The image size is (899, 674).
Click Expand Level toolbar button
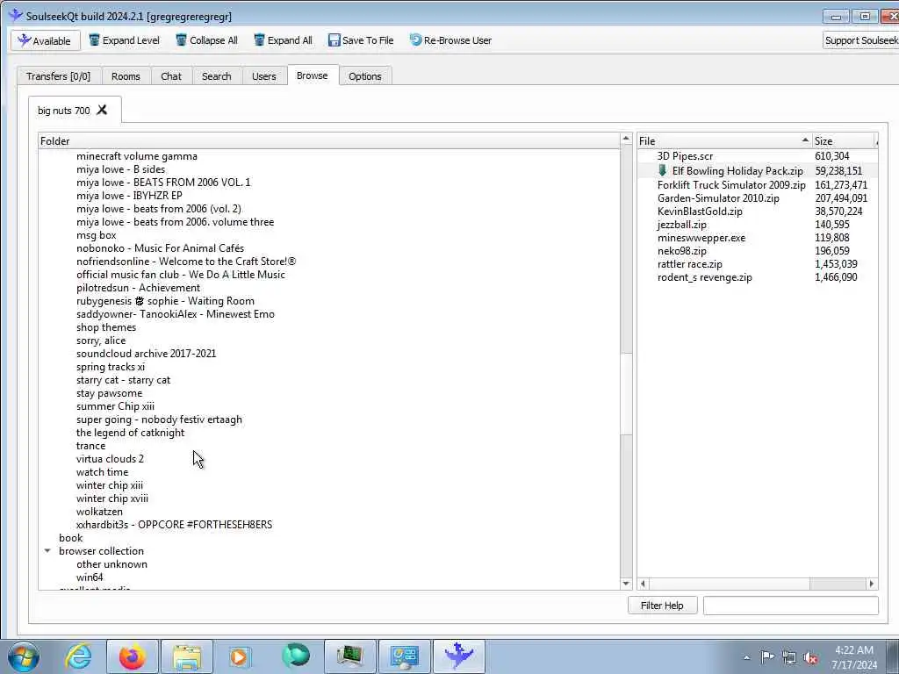click(x=125, y=40)
